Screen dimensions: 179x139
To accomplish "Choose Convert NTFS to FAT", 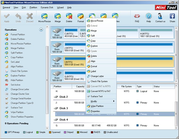I will (x=101, y=91).
